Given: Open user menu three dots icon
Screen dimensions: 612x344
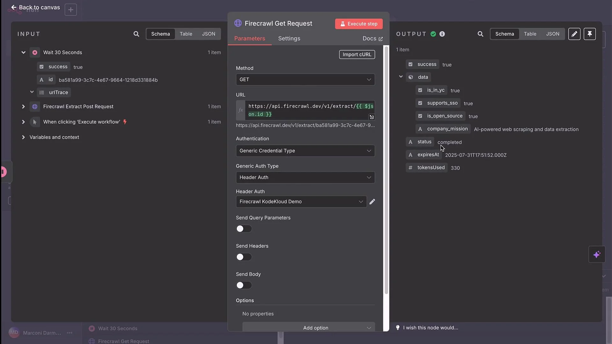Looking at the screenshot, I should point(69,333).
